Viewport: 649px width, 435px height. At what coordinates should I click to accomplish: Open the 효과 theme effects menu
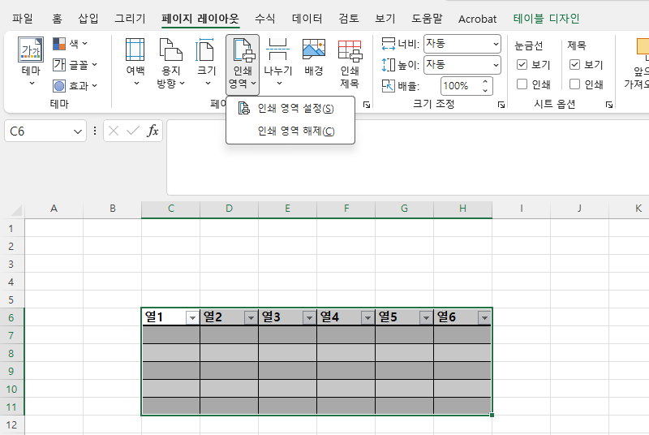point(75,86)
